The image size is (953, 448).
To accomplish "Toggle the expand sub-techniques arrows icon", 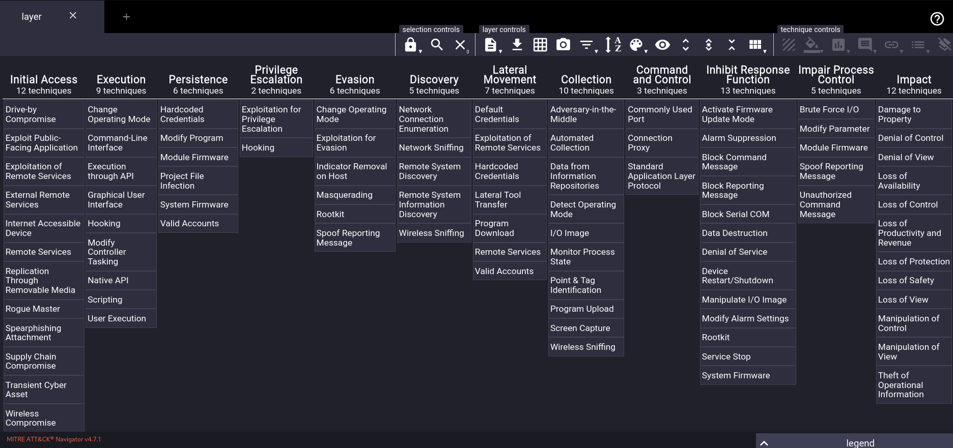I will coord(685,45).
